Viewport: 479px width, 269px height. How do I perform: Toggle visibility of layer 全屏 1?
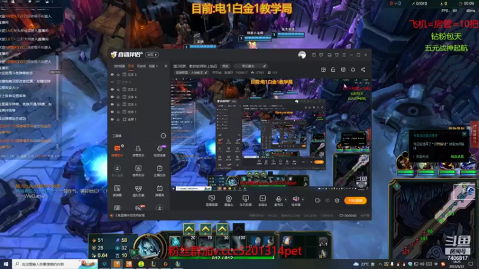point(112,119)
